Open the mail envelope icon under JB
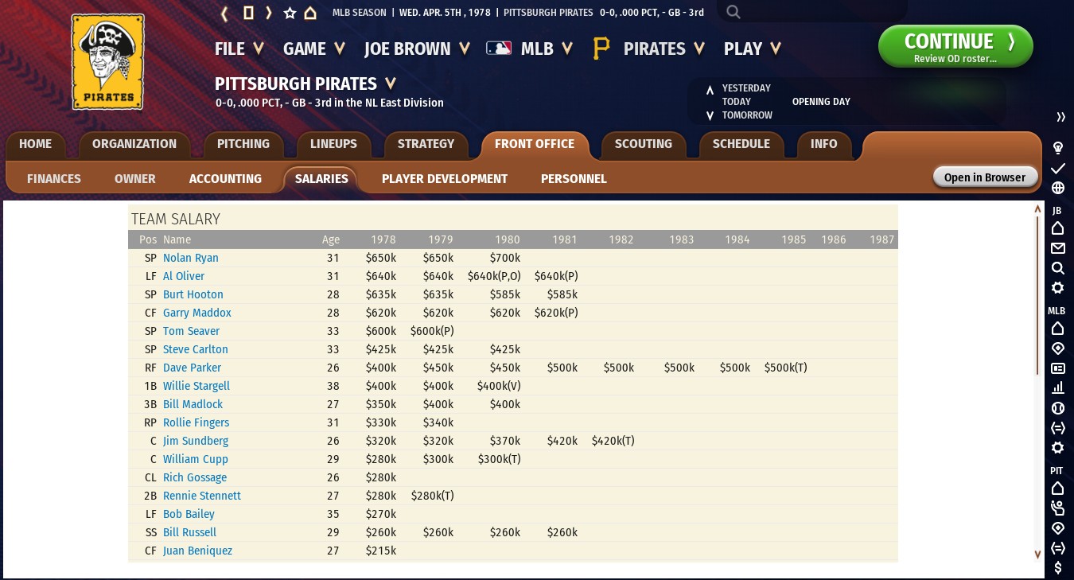Viewport: 1074px width, 580px height. 1058,248
